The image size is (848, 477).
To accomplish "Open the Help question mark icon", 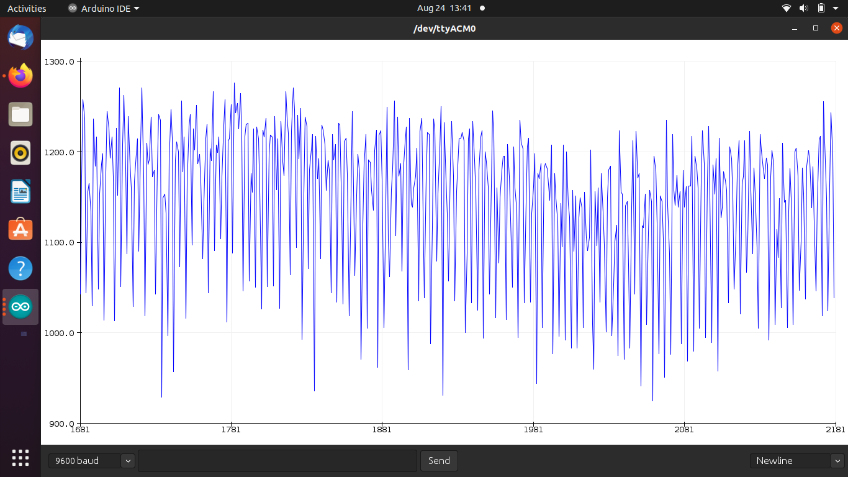I will 20,268.
